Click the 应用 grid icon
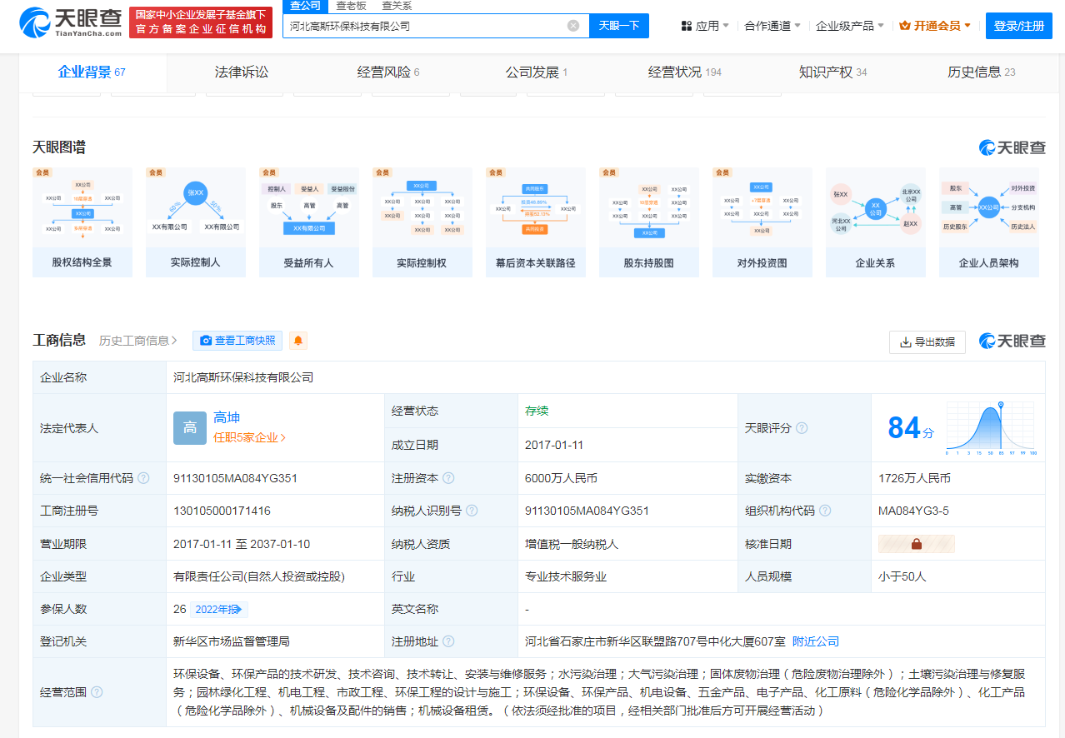The image size is (1065, 738). coord(687,26)
